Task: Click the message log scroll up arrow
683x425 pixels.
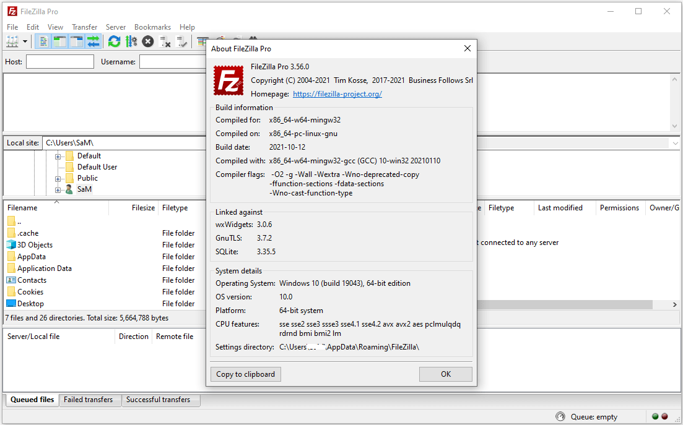Action: [x=675, y=79]
